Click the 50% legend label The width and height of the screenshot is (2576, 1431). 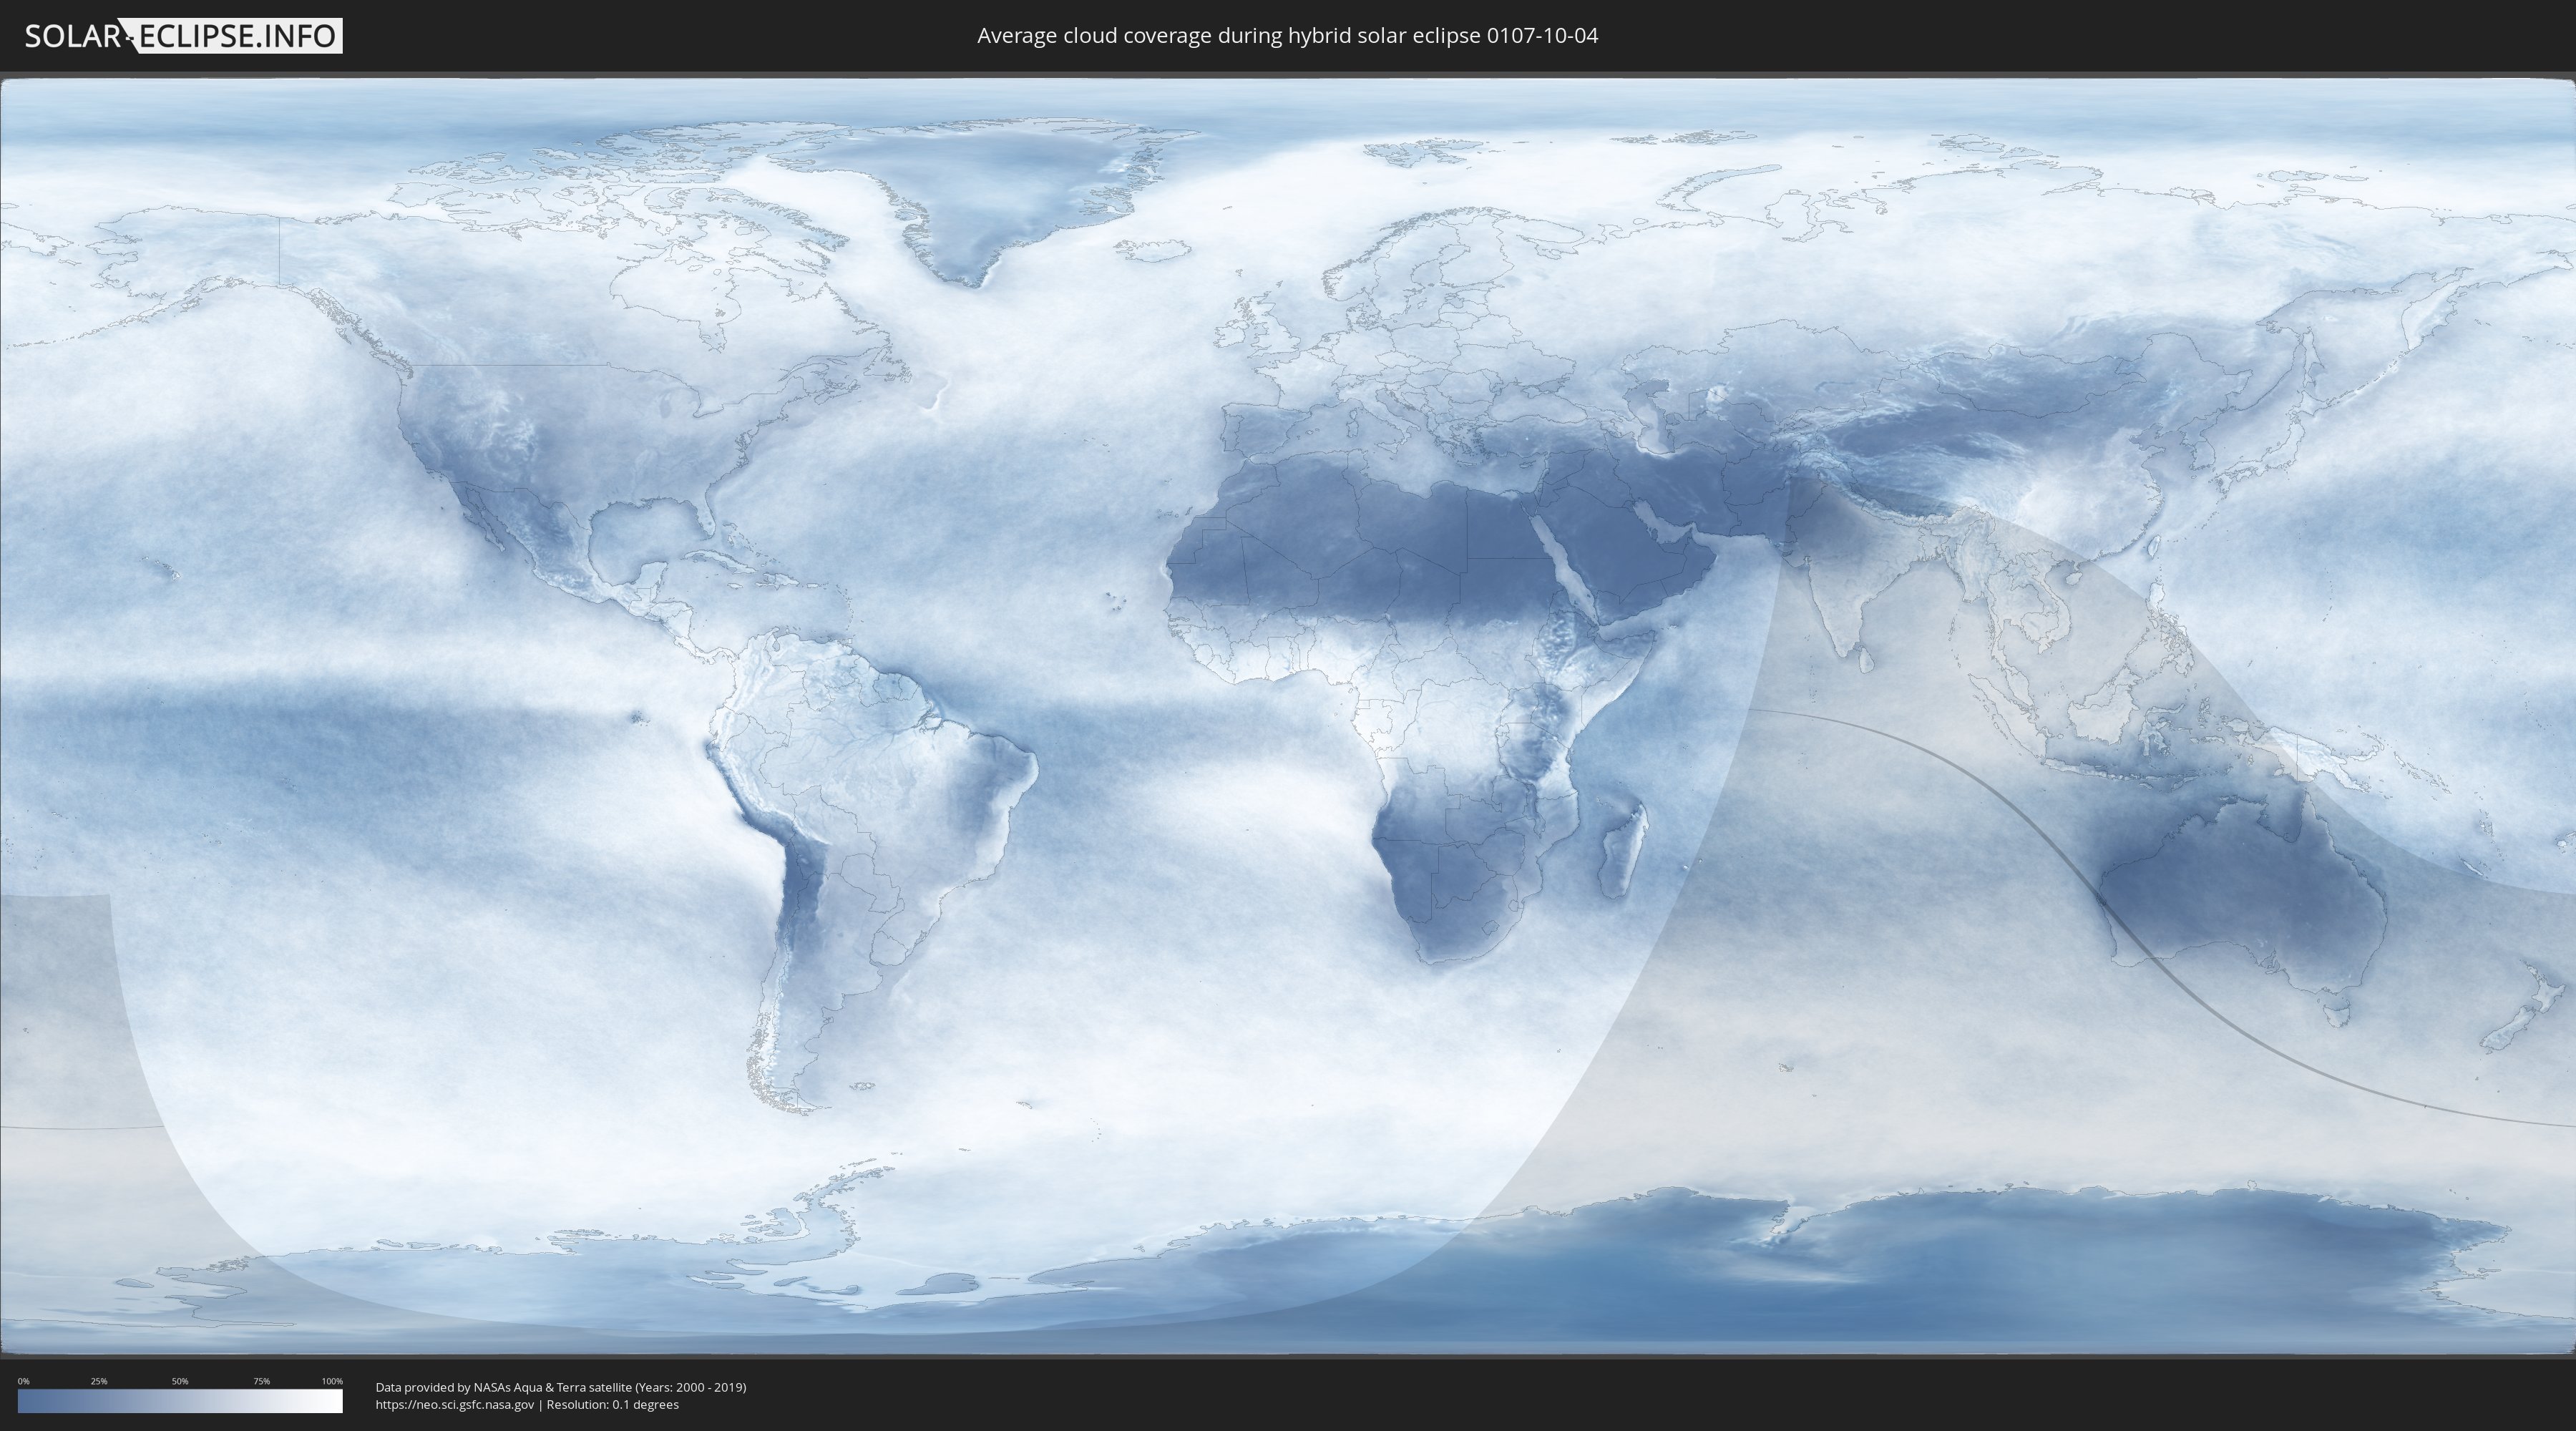(180, 1381)
